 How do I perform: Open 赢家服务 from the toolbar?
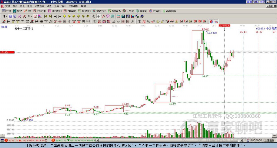[x=169, y=11]
